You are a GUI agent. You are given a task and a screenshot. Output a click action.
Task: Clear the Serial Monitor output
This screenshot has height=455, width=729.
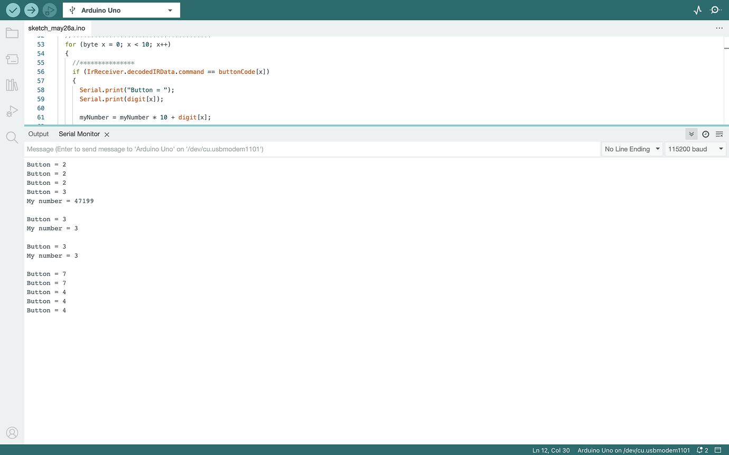(719, 134)
